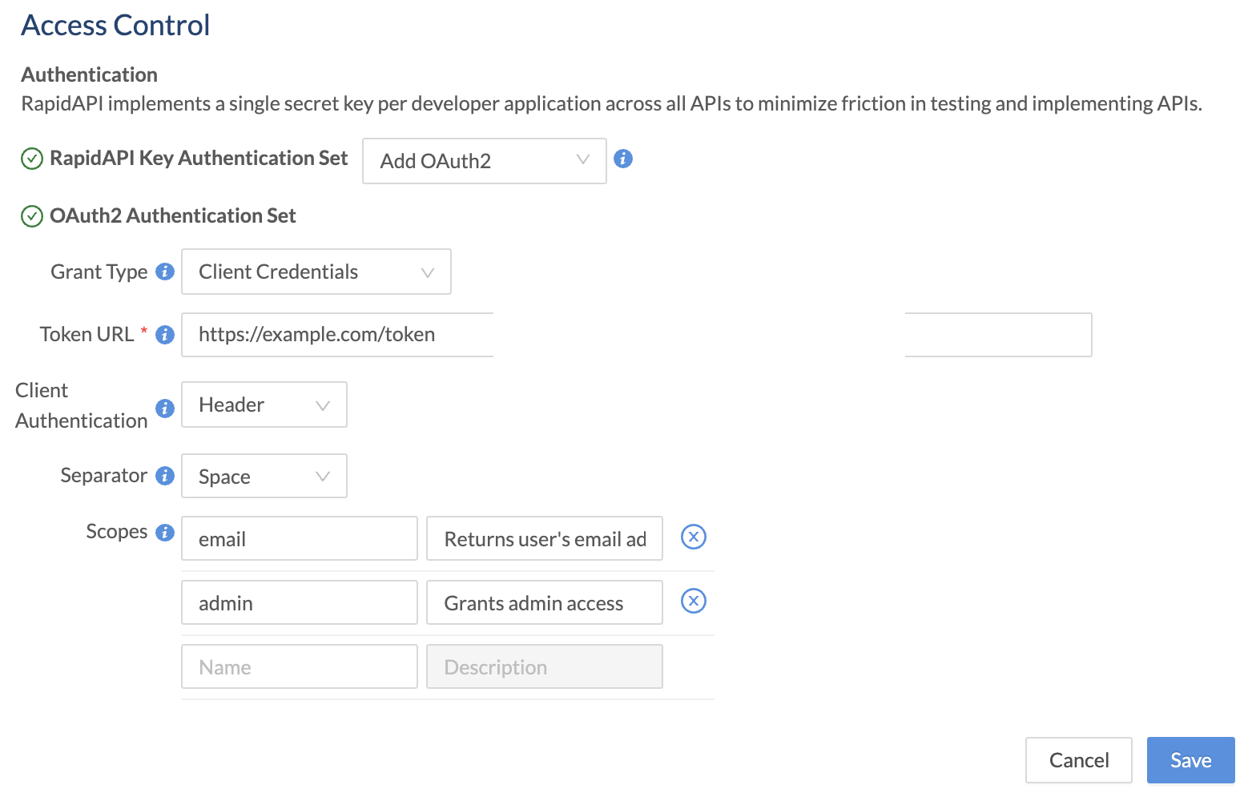This screenshot has width=1256, height=793.
Task: Click the Token URL input field
Action: (637, 335)
